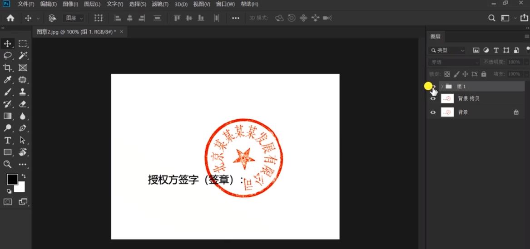Select the Path Selection arrow tool
Image resolution: width=530 pixels, height=249 pixels.
[x=23, y=140]
